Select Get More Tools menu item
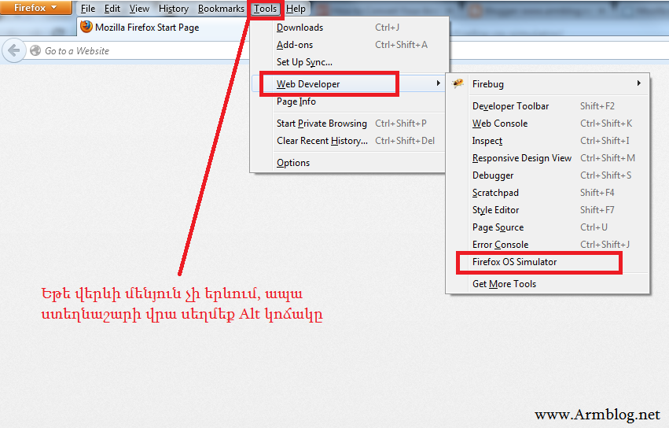Screen dimensions: 669x428 pos(548,284)
